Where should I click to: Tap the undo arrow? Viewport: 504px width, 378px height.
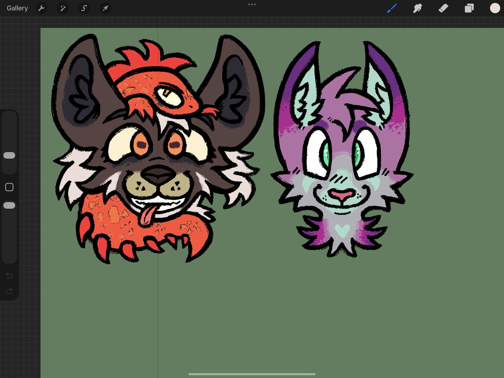click(9, 275)
